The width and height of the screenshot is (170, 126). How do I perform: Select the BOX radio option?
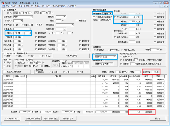(29, 56)
